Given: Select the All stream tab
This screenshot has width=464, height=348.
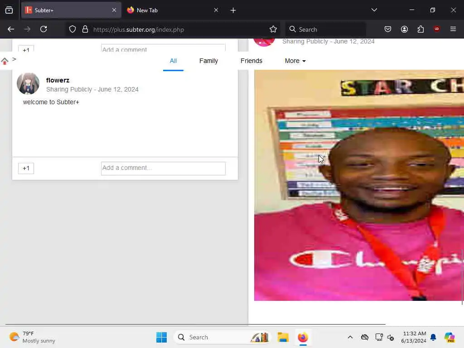Looking at the screenshot, I should click(173, 61).
